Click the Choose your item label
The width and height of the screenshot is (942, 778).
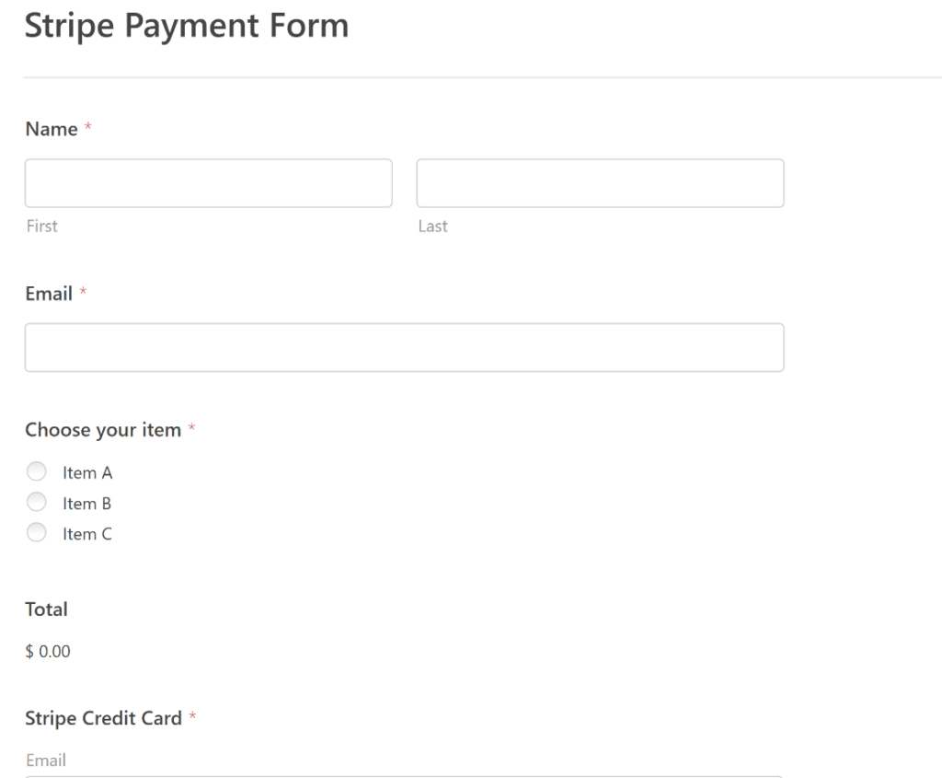coord(101,429)
